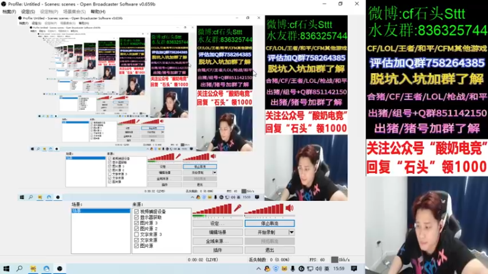Open the 设定(S) menu
488x274 pixels.
28,12
